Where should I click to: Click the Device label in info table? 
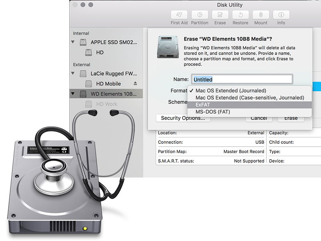point(276,161)
